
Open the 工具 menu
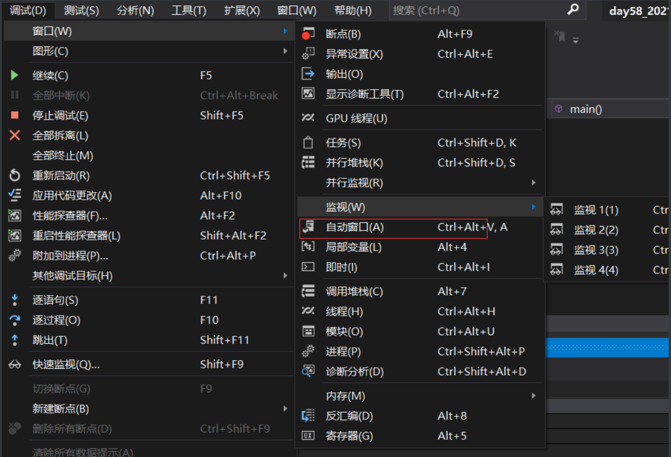(x=188, y=10)
